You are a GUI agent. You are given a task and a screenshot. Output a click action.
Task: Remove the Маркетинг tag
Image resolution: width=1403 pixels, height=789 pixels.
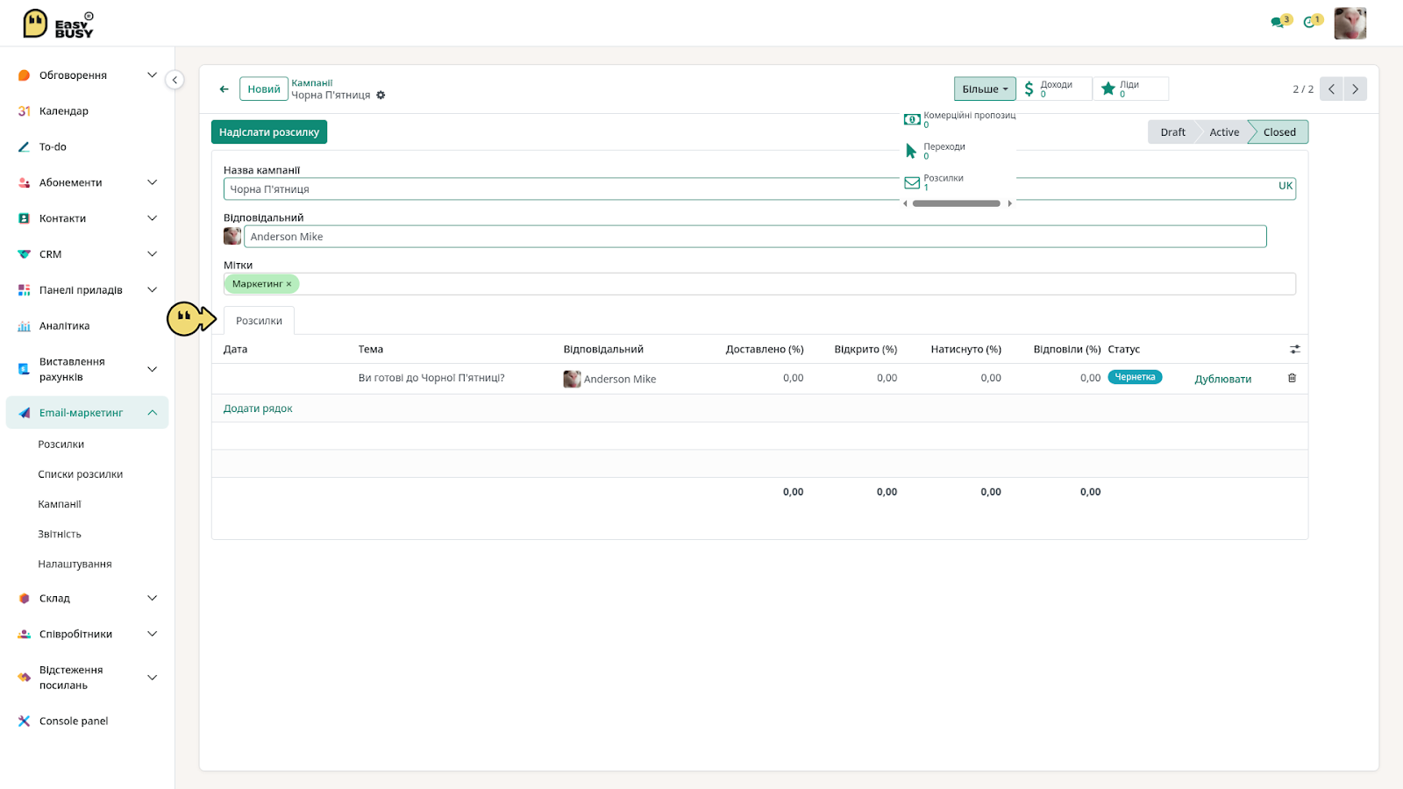click(x=288, y=284)
